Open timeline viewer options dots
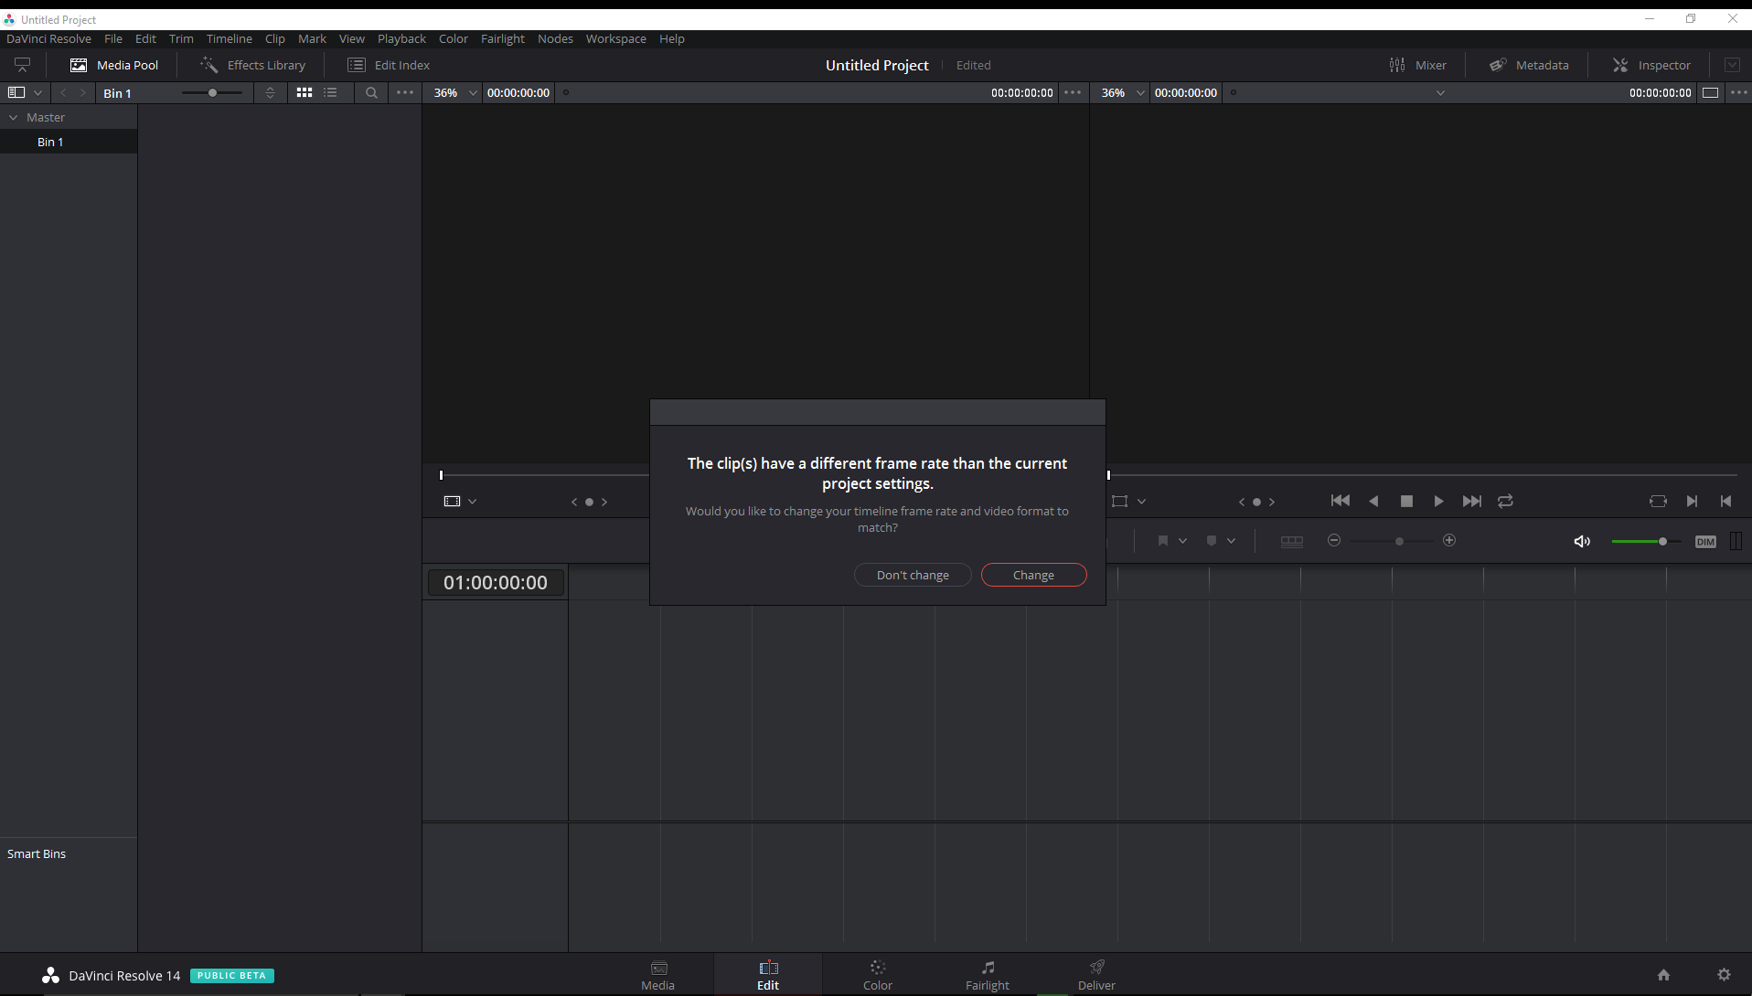 click(x=1738, y=92)
